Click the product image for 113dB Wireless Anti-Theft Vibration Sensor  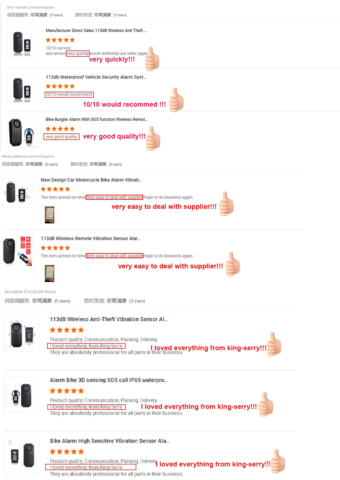point(22,334)
